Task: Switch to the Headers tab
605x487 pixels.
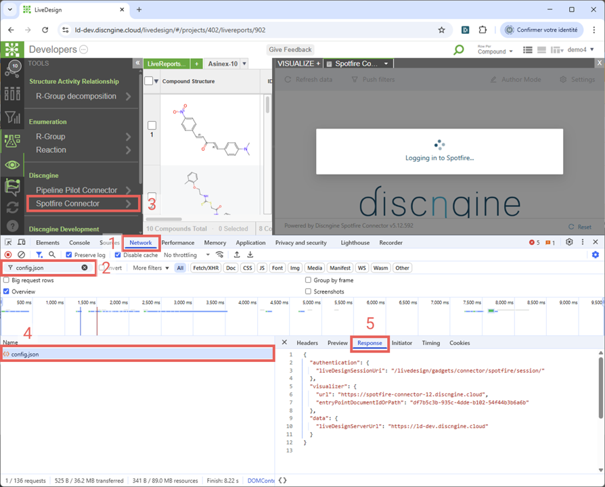Action: (307, 343)
